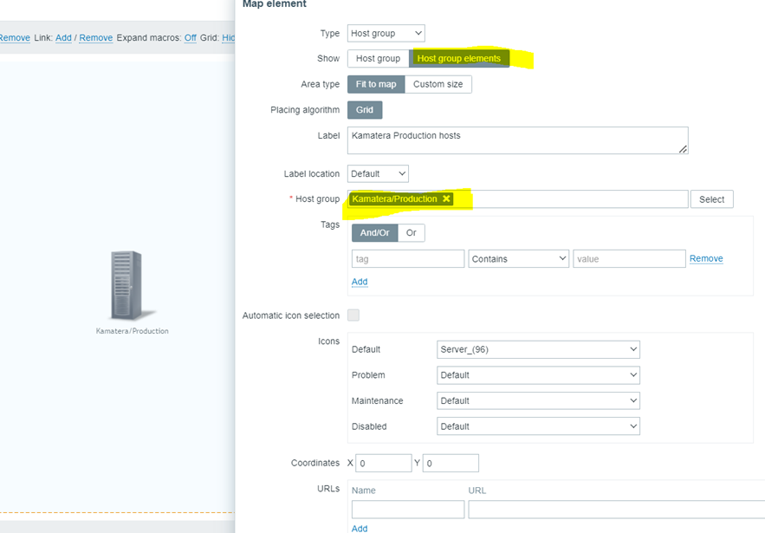Click the Add link under tags
765x533 pixels.
(360, 282)
